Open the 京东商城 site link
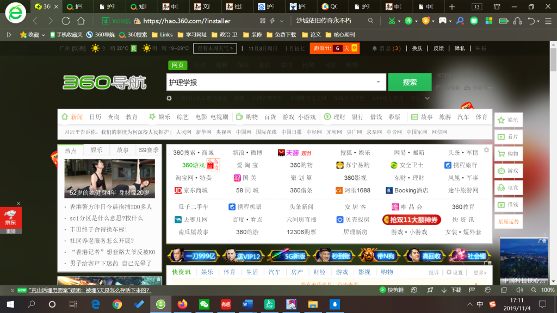Image resolution: width=557 pixels, height=313 pixels. pyautogui.click(x=191, y=191)
